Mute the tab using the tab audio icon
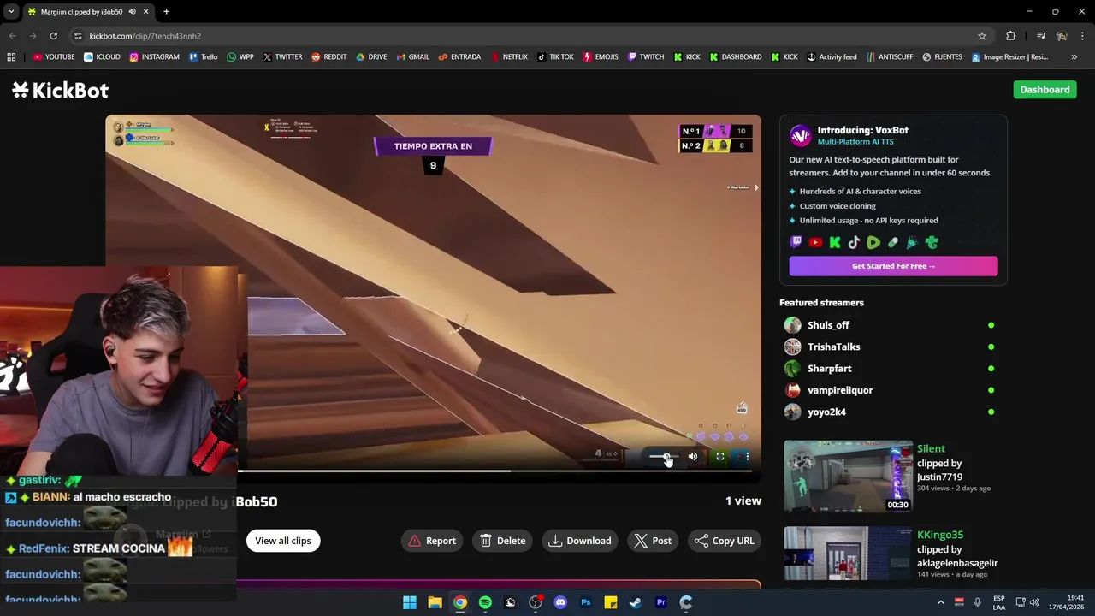Image resolution: width=1095 pixels, height=616 pixels. point(132,12)
